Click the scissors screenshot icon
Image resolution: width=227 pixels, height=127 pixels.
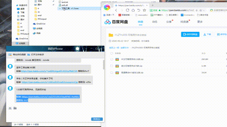click(x=10, y=108)
